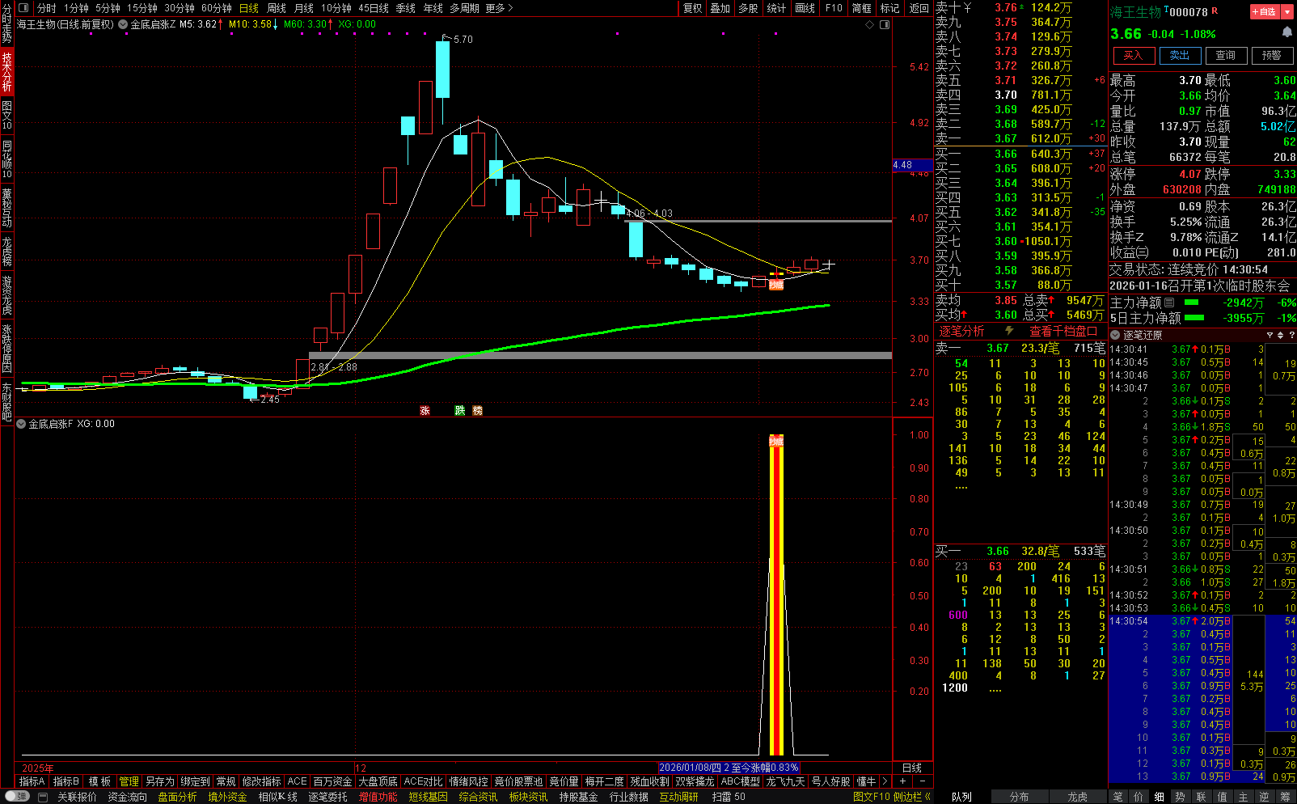Click the 预警 alert button

pyautogui.click(x=1272, y=55)
